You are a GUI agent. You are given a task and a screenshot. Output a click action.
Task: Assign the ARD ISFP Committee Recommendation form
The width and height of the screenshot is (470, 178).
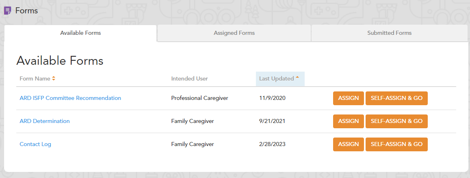[x=348, y=98]
